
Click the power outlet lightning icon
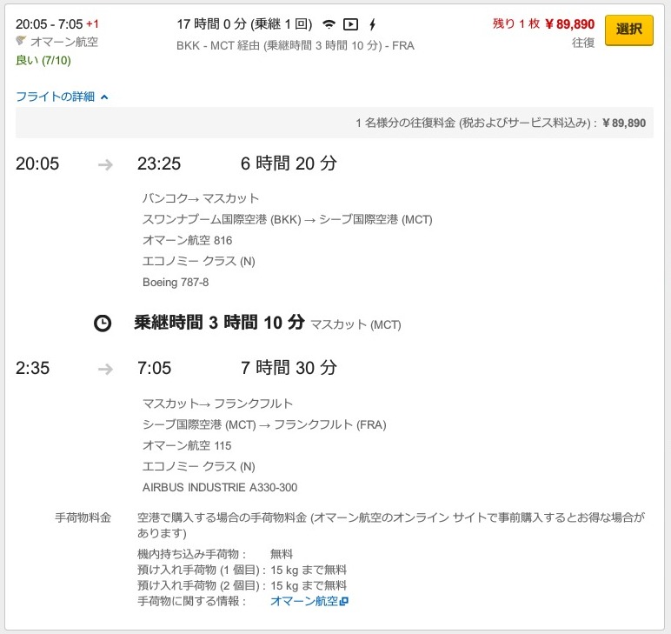click(x=372, y=24)
